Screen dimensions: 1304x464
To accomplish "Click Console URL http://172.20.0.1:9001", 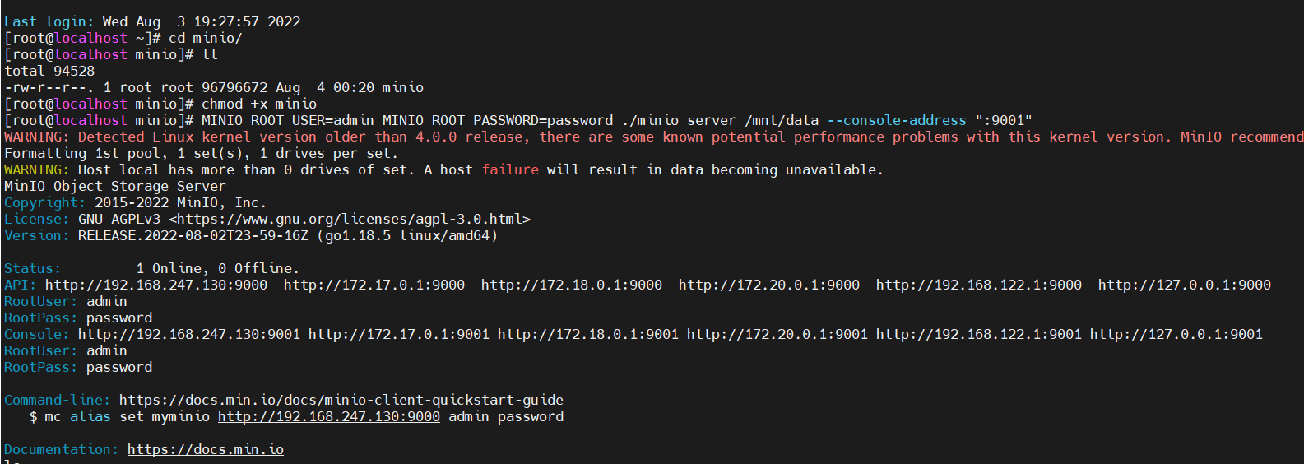I will 777,335.
